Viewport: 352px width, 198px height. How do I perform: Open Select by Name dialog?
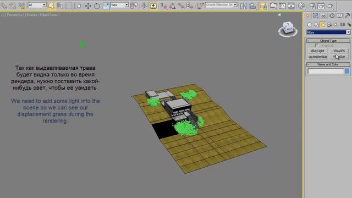point(60,6)
